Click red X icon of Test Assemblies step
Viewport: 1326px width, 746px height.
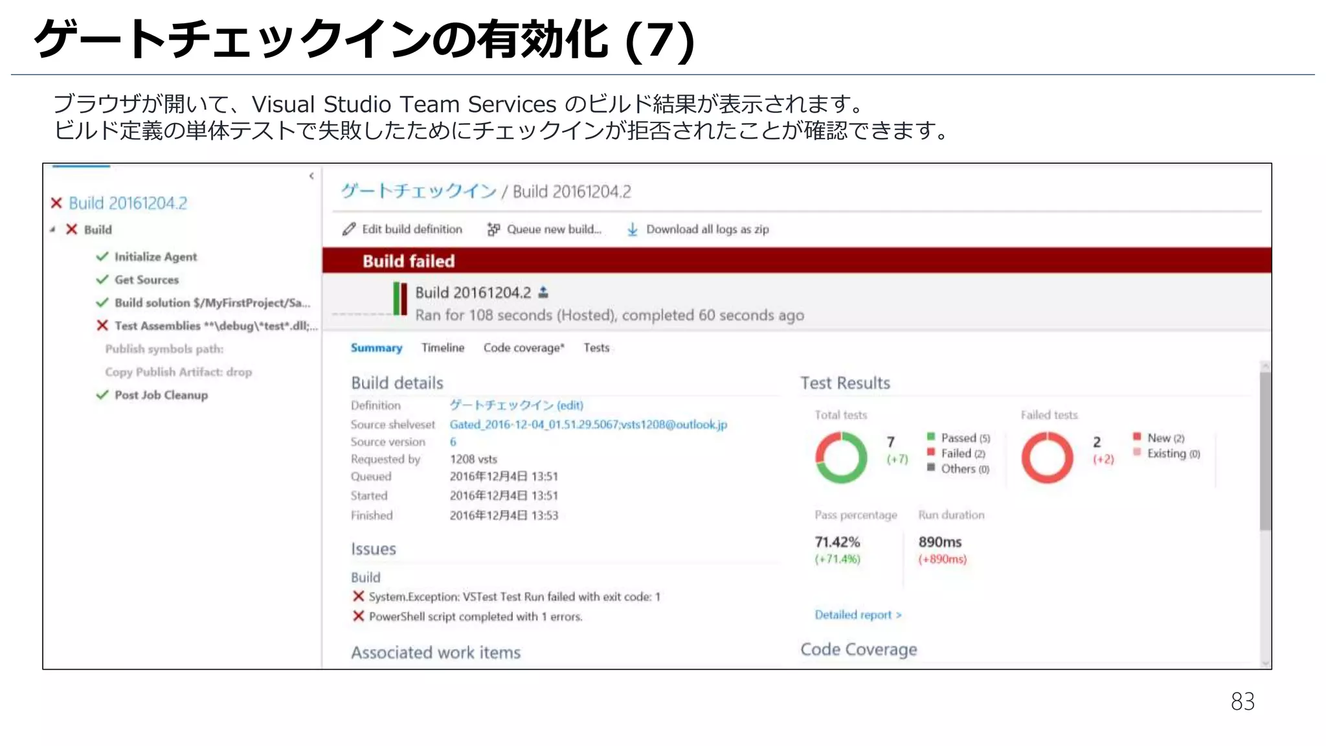102,325
